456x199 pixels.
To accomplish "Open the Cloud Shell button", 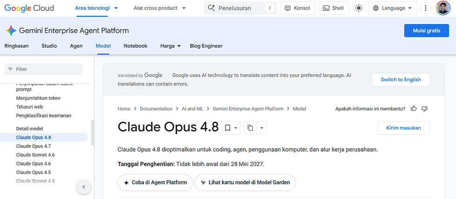I will tap(334, 8).
